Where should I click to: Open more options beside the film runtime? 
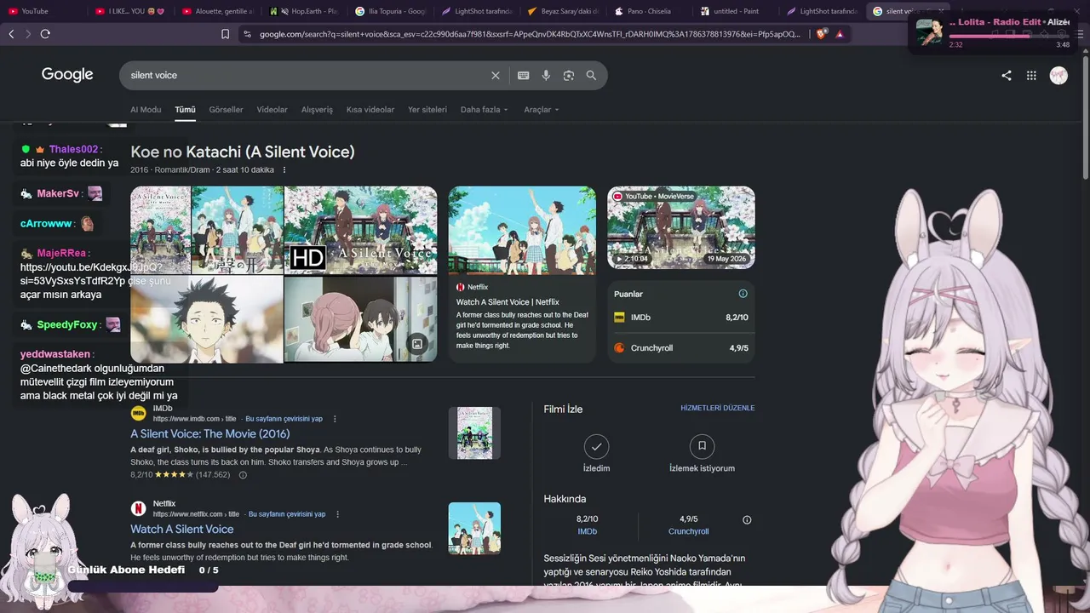284,169
